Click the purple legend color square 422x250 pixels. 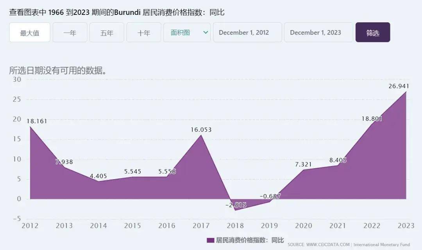(x=209, y=240)
